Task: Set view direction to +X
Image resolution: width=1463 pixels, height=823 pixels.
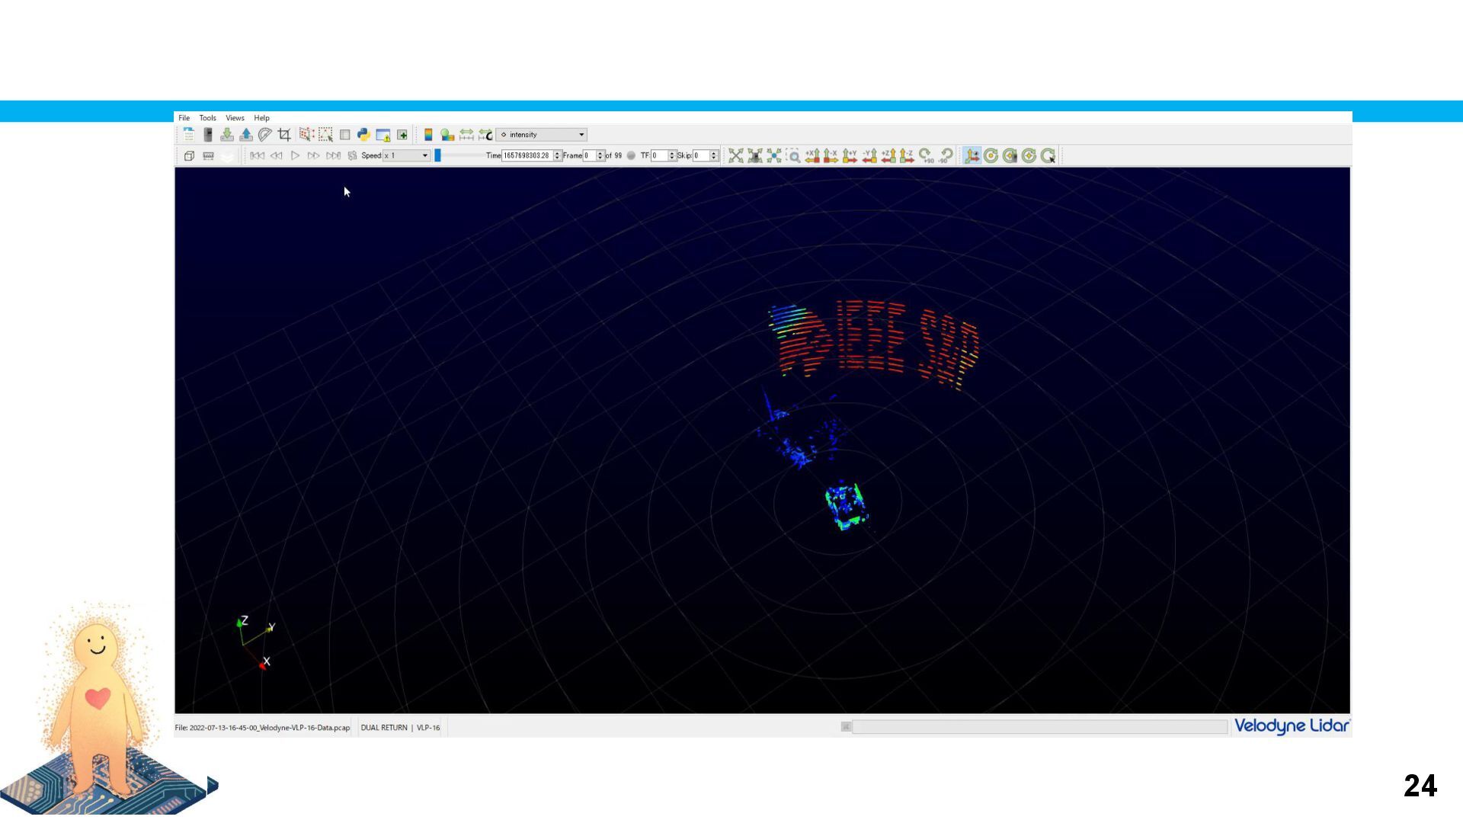Action: coord(812,155)
